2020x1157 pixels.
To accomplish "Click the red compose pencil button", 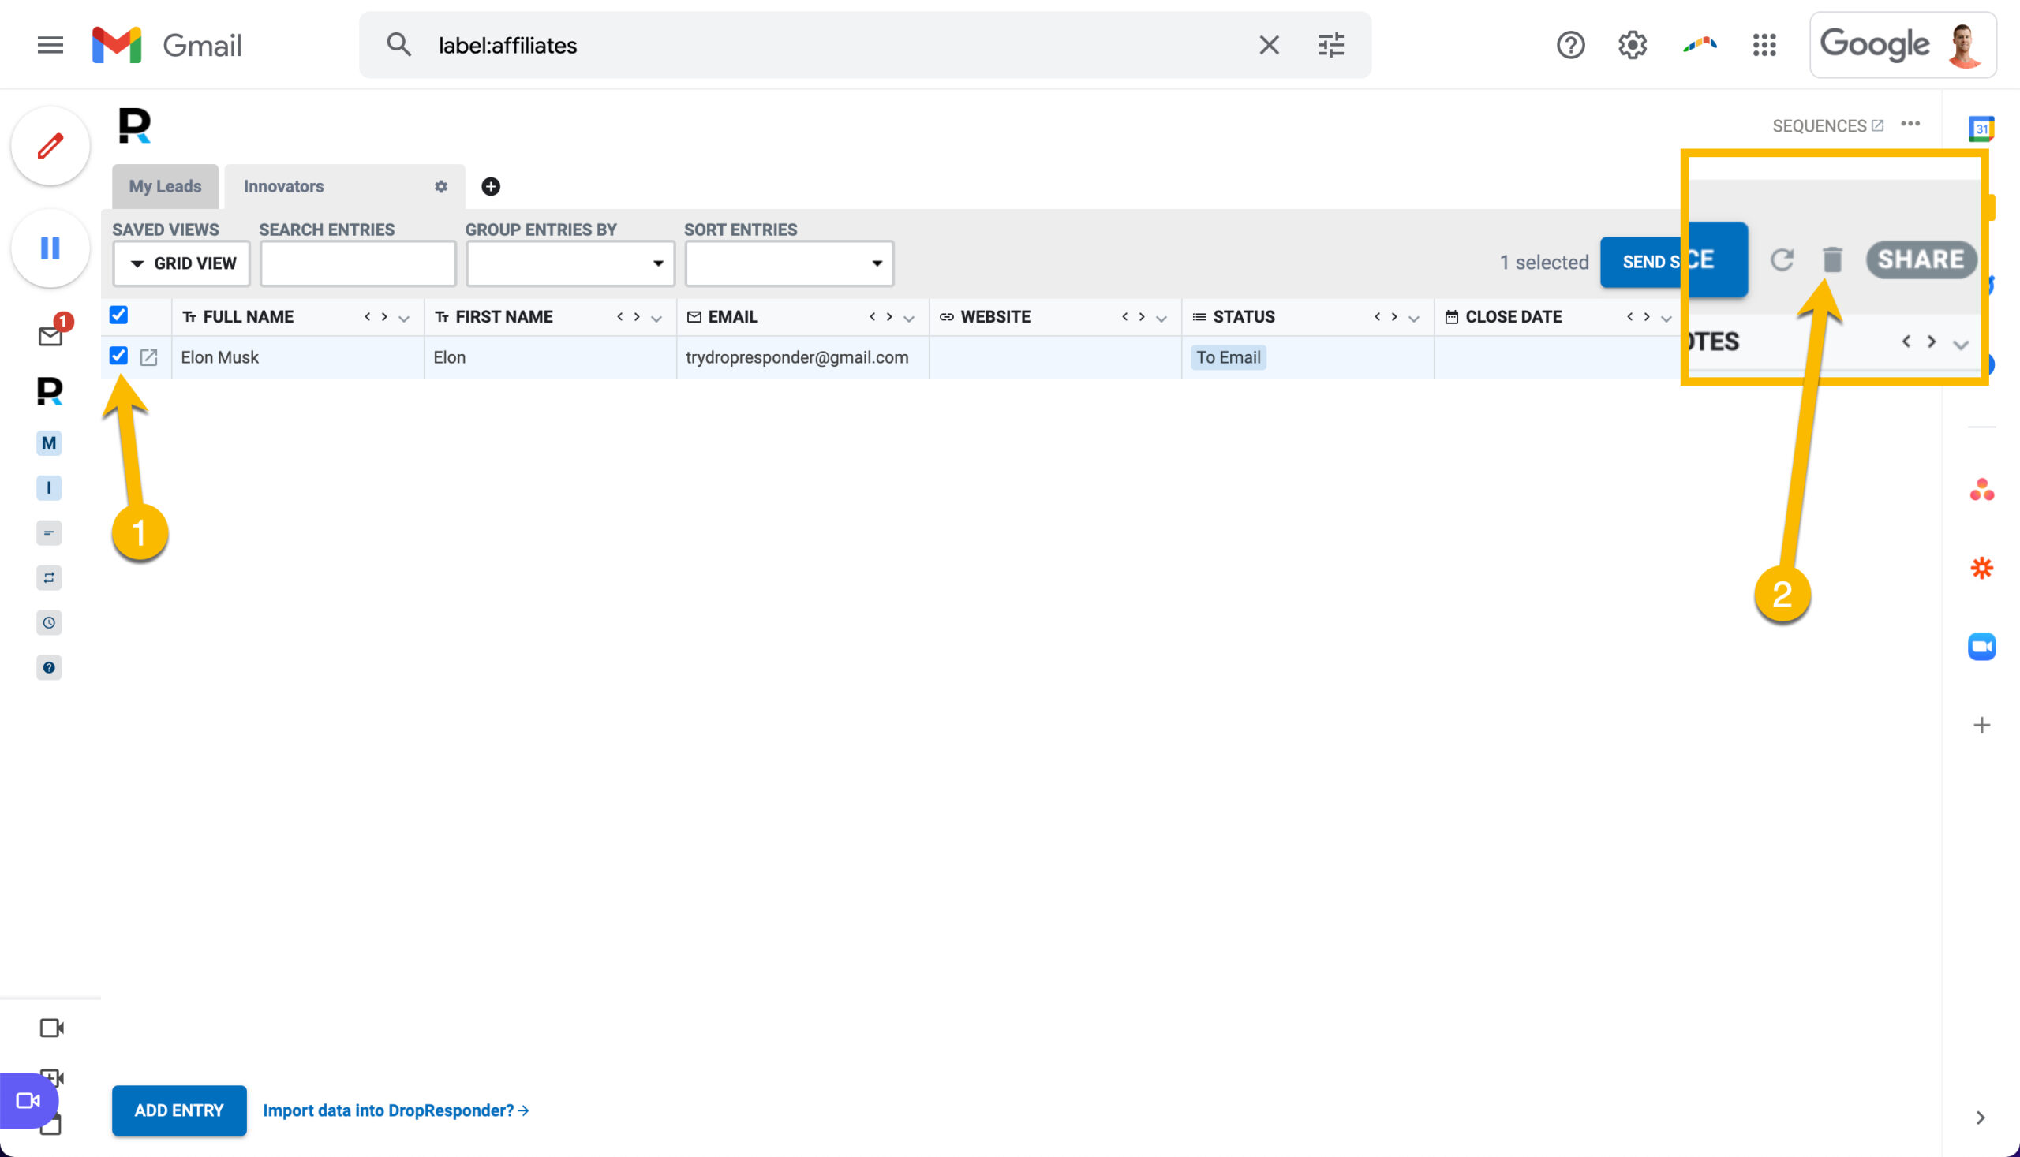I will point(50,146).
